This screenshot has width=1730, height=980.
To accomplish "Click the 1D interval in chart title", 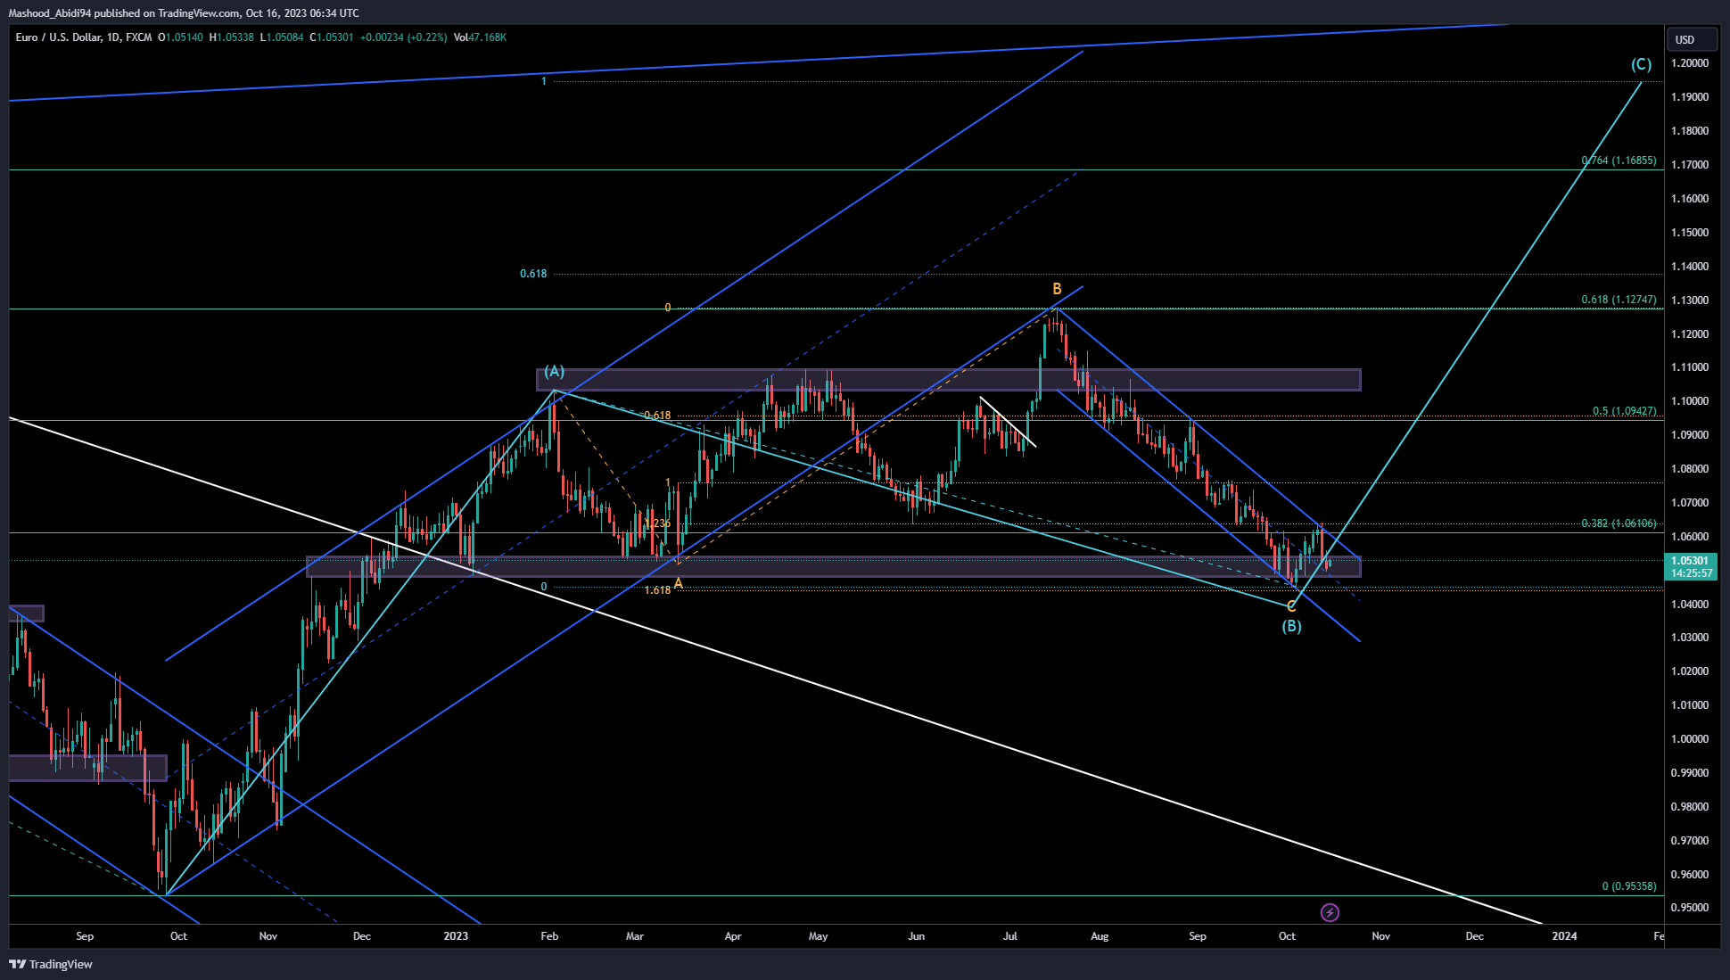I will [x=113, y=37].
